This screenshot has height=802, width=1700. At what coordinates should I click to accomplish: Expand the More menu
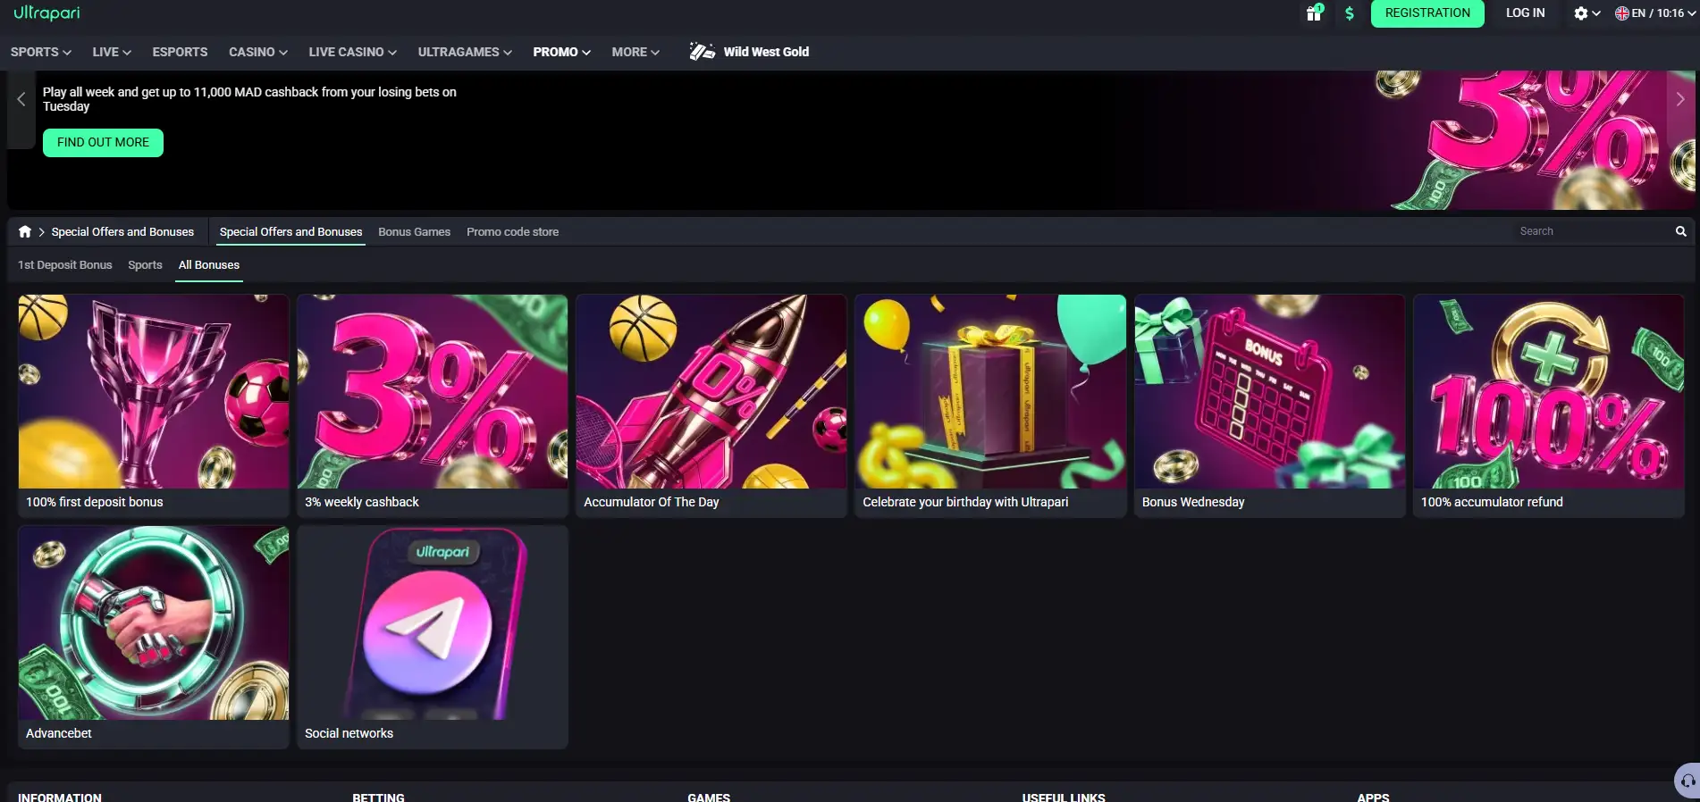pyautogui.click(x=635, y=52)
